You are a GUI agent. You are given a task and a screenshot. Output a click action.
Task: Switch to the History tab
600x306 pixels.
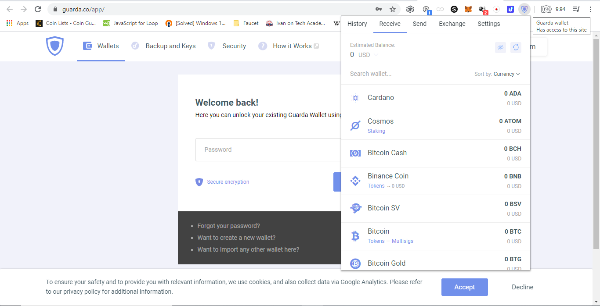357,24
